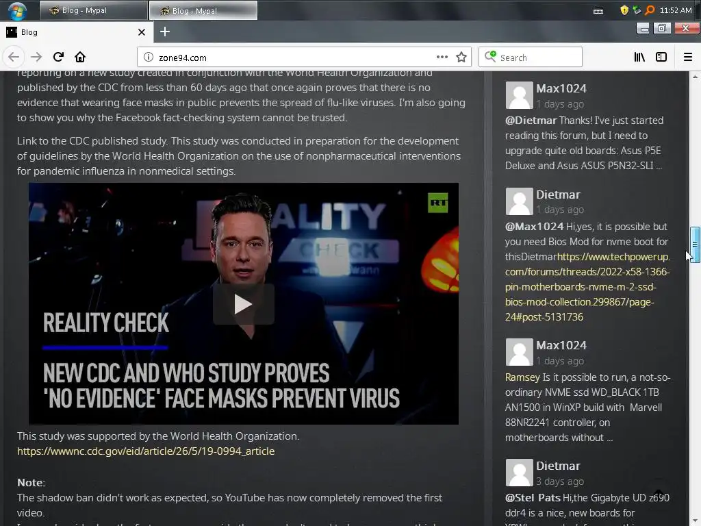Click the @Max1024 mention text
The image size is (701, 526).
(x=534, y=227)
